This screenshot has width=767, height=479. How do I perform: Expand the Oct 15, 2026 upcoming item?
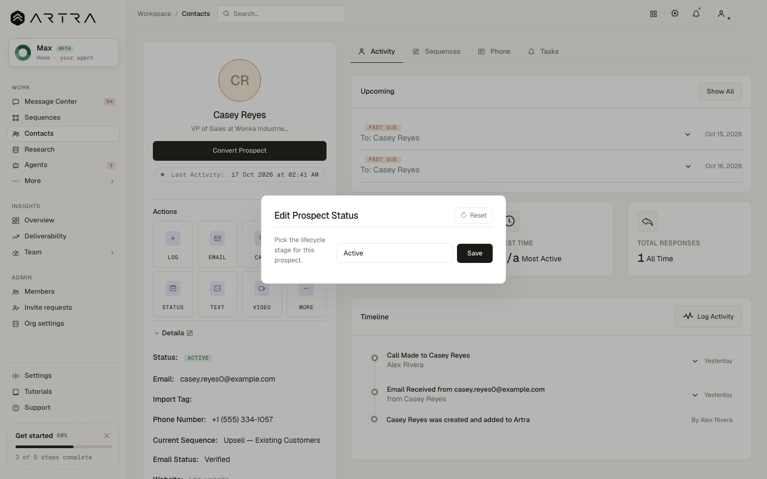click(688, 134)
